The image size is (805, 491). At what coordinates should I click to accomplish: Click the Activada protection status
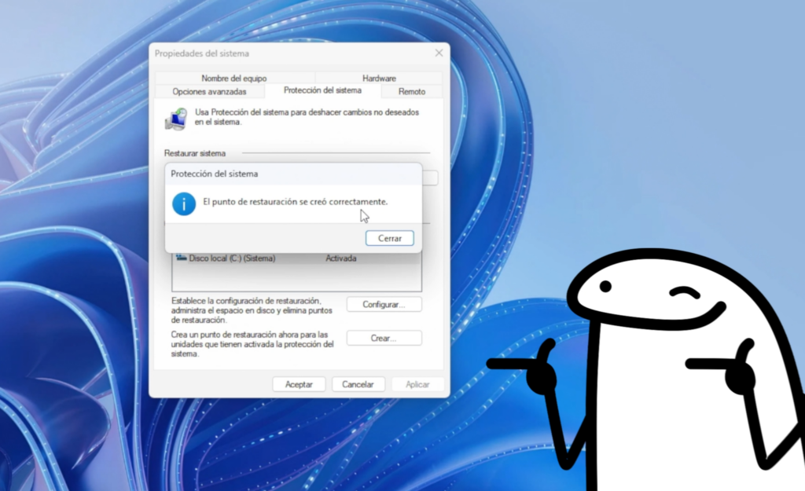click(341, 258)
